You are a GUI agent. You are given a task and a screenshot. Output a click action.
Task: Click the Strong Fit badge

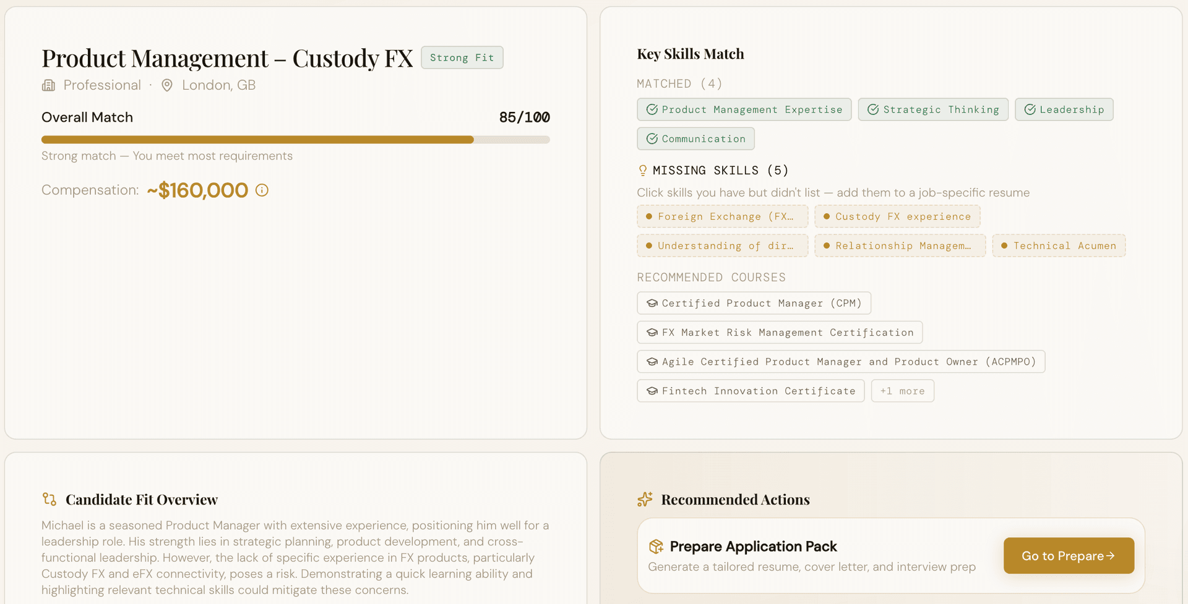coord(462,57)
